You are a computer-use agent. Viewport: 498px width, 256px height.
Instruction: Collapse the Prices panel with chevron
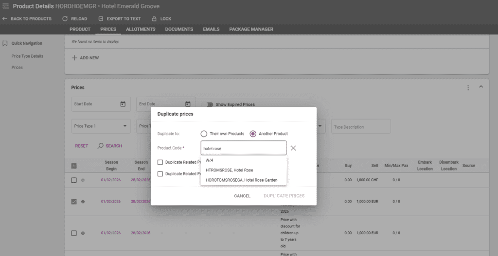[x=481, y=87]
